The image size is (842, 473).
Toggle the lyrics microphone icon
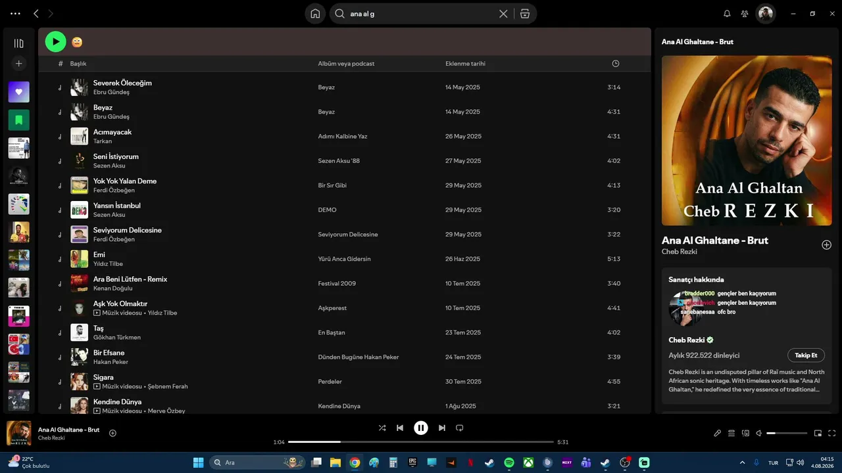click(718, 433)
